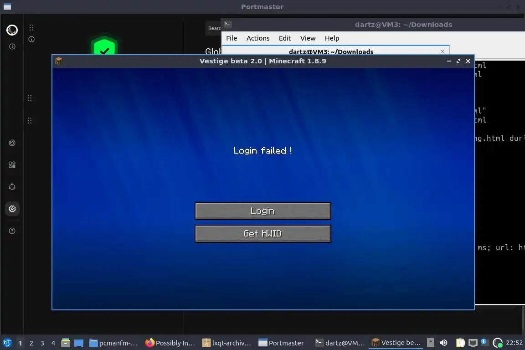Click the terminal icon in terminal title bar
525x350 pixels.
pyautogui.click(x=227, y=24)
